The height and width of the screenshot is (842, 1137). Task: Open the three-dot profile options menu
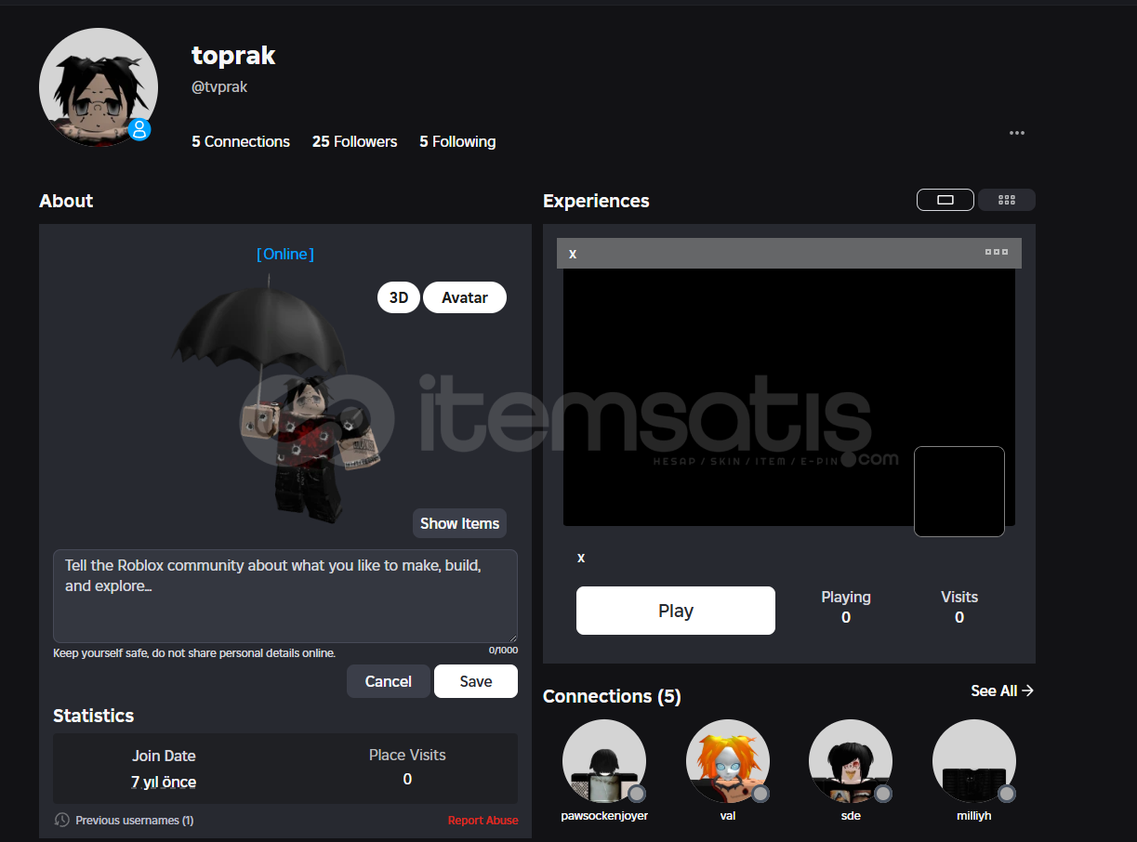[x=1016, y=133]
